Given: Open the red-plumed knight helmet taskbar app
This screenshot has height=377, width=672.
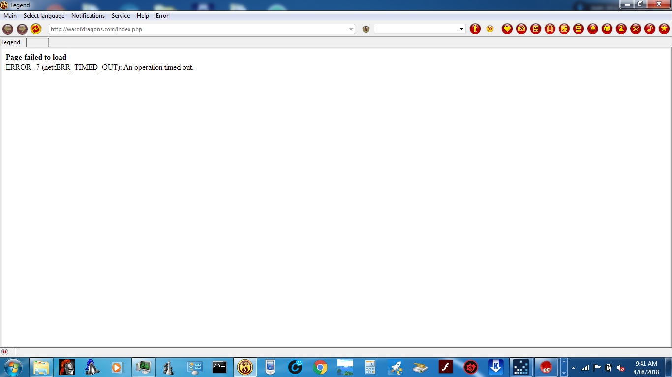Looking at the screenshot, I should (67, 367).
